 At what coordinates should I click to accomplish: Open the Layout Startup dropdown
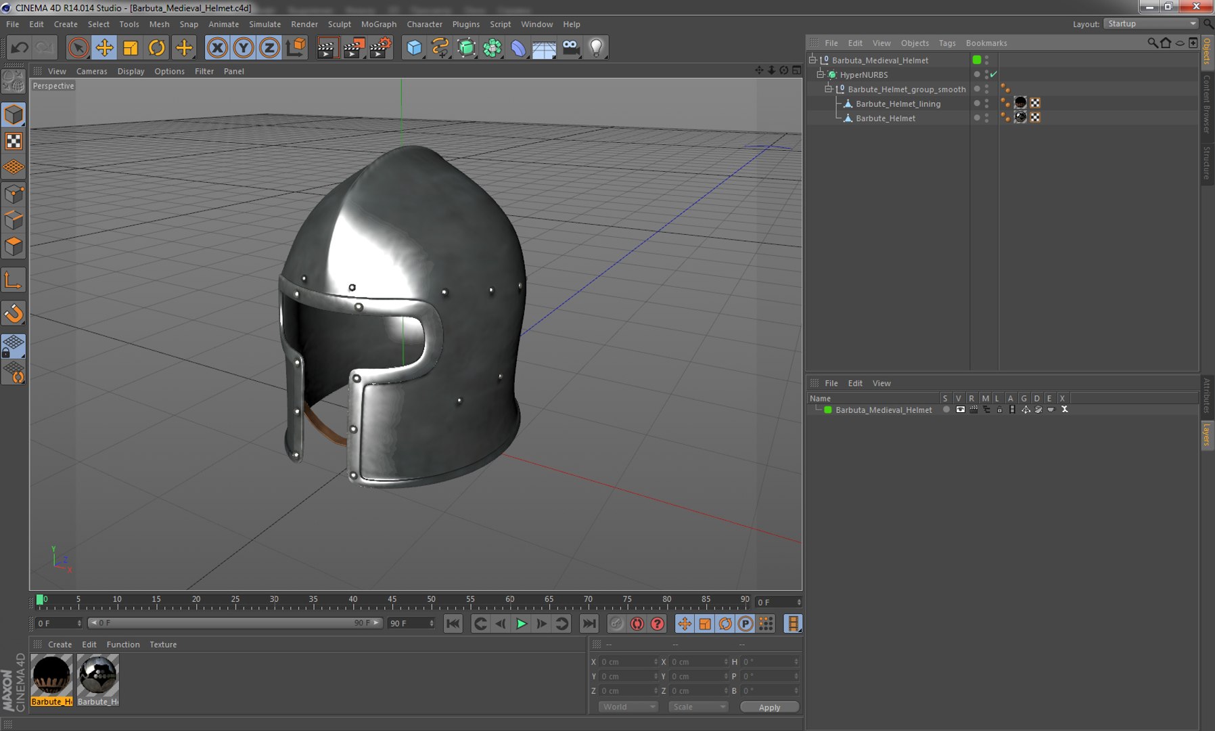1152,24
